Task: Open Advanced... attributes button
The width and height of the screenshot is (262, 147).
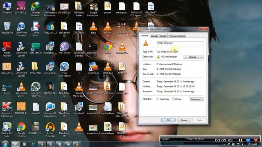Action: point(196,99)
